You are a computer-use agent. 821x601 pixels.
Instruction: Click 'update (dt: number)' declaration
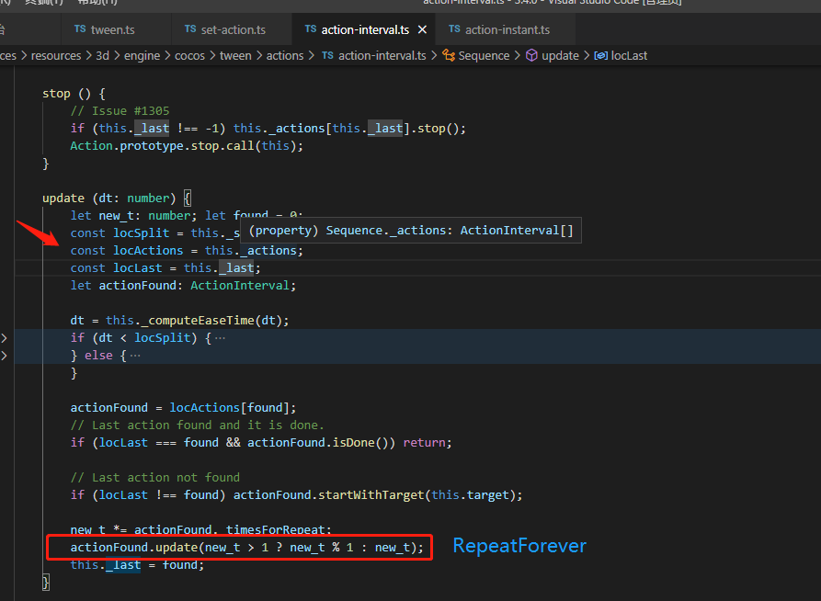(x=108, y=198)
